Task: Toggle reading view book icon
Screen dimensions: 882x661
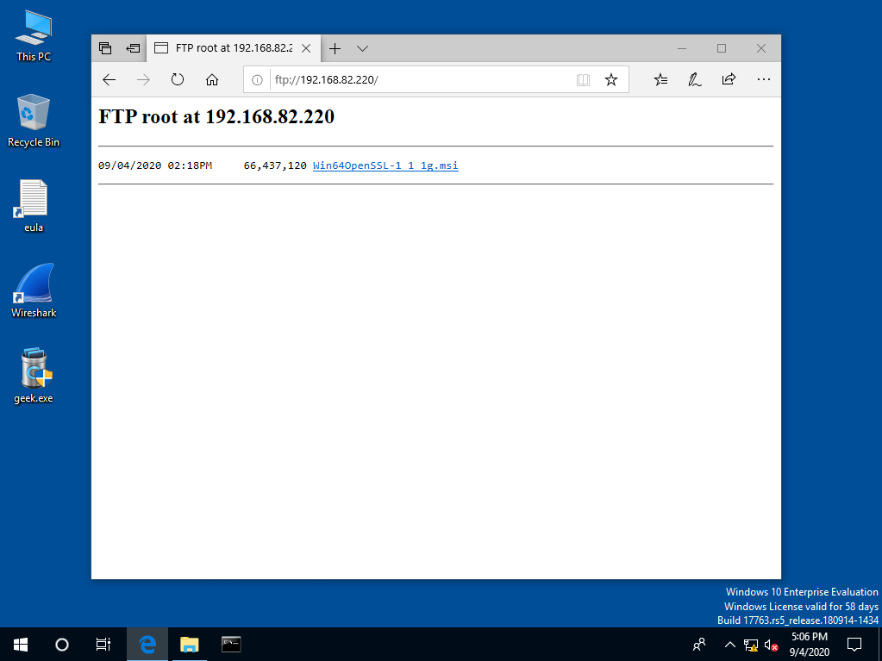Action: click(584, 80)
